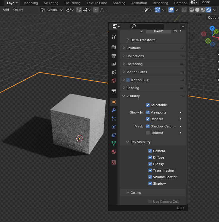Collapse the Visibility panel
The width and height of the screenshot is (219, 222).
point(124,96)
